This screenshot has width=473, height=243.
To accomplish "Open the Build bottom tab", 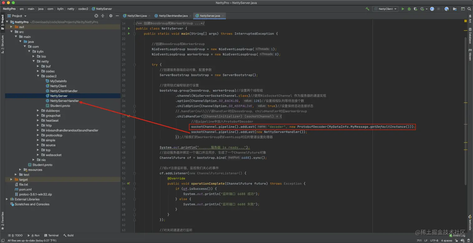I will point(69,235).
